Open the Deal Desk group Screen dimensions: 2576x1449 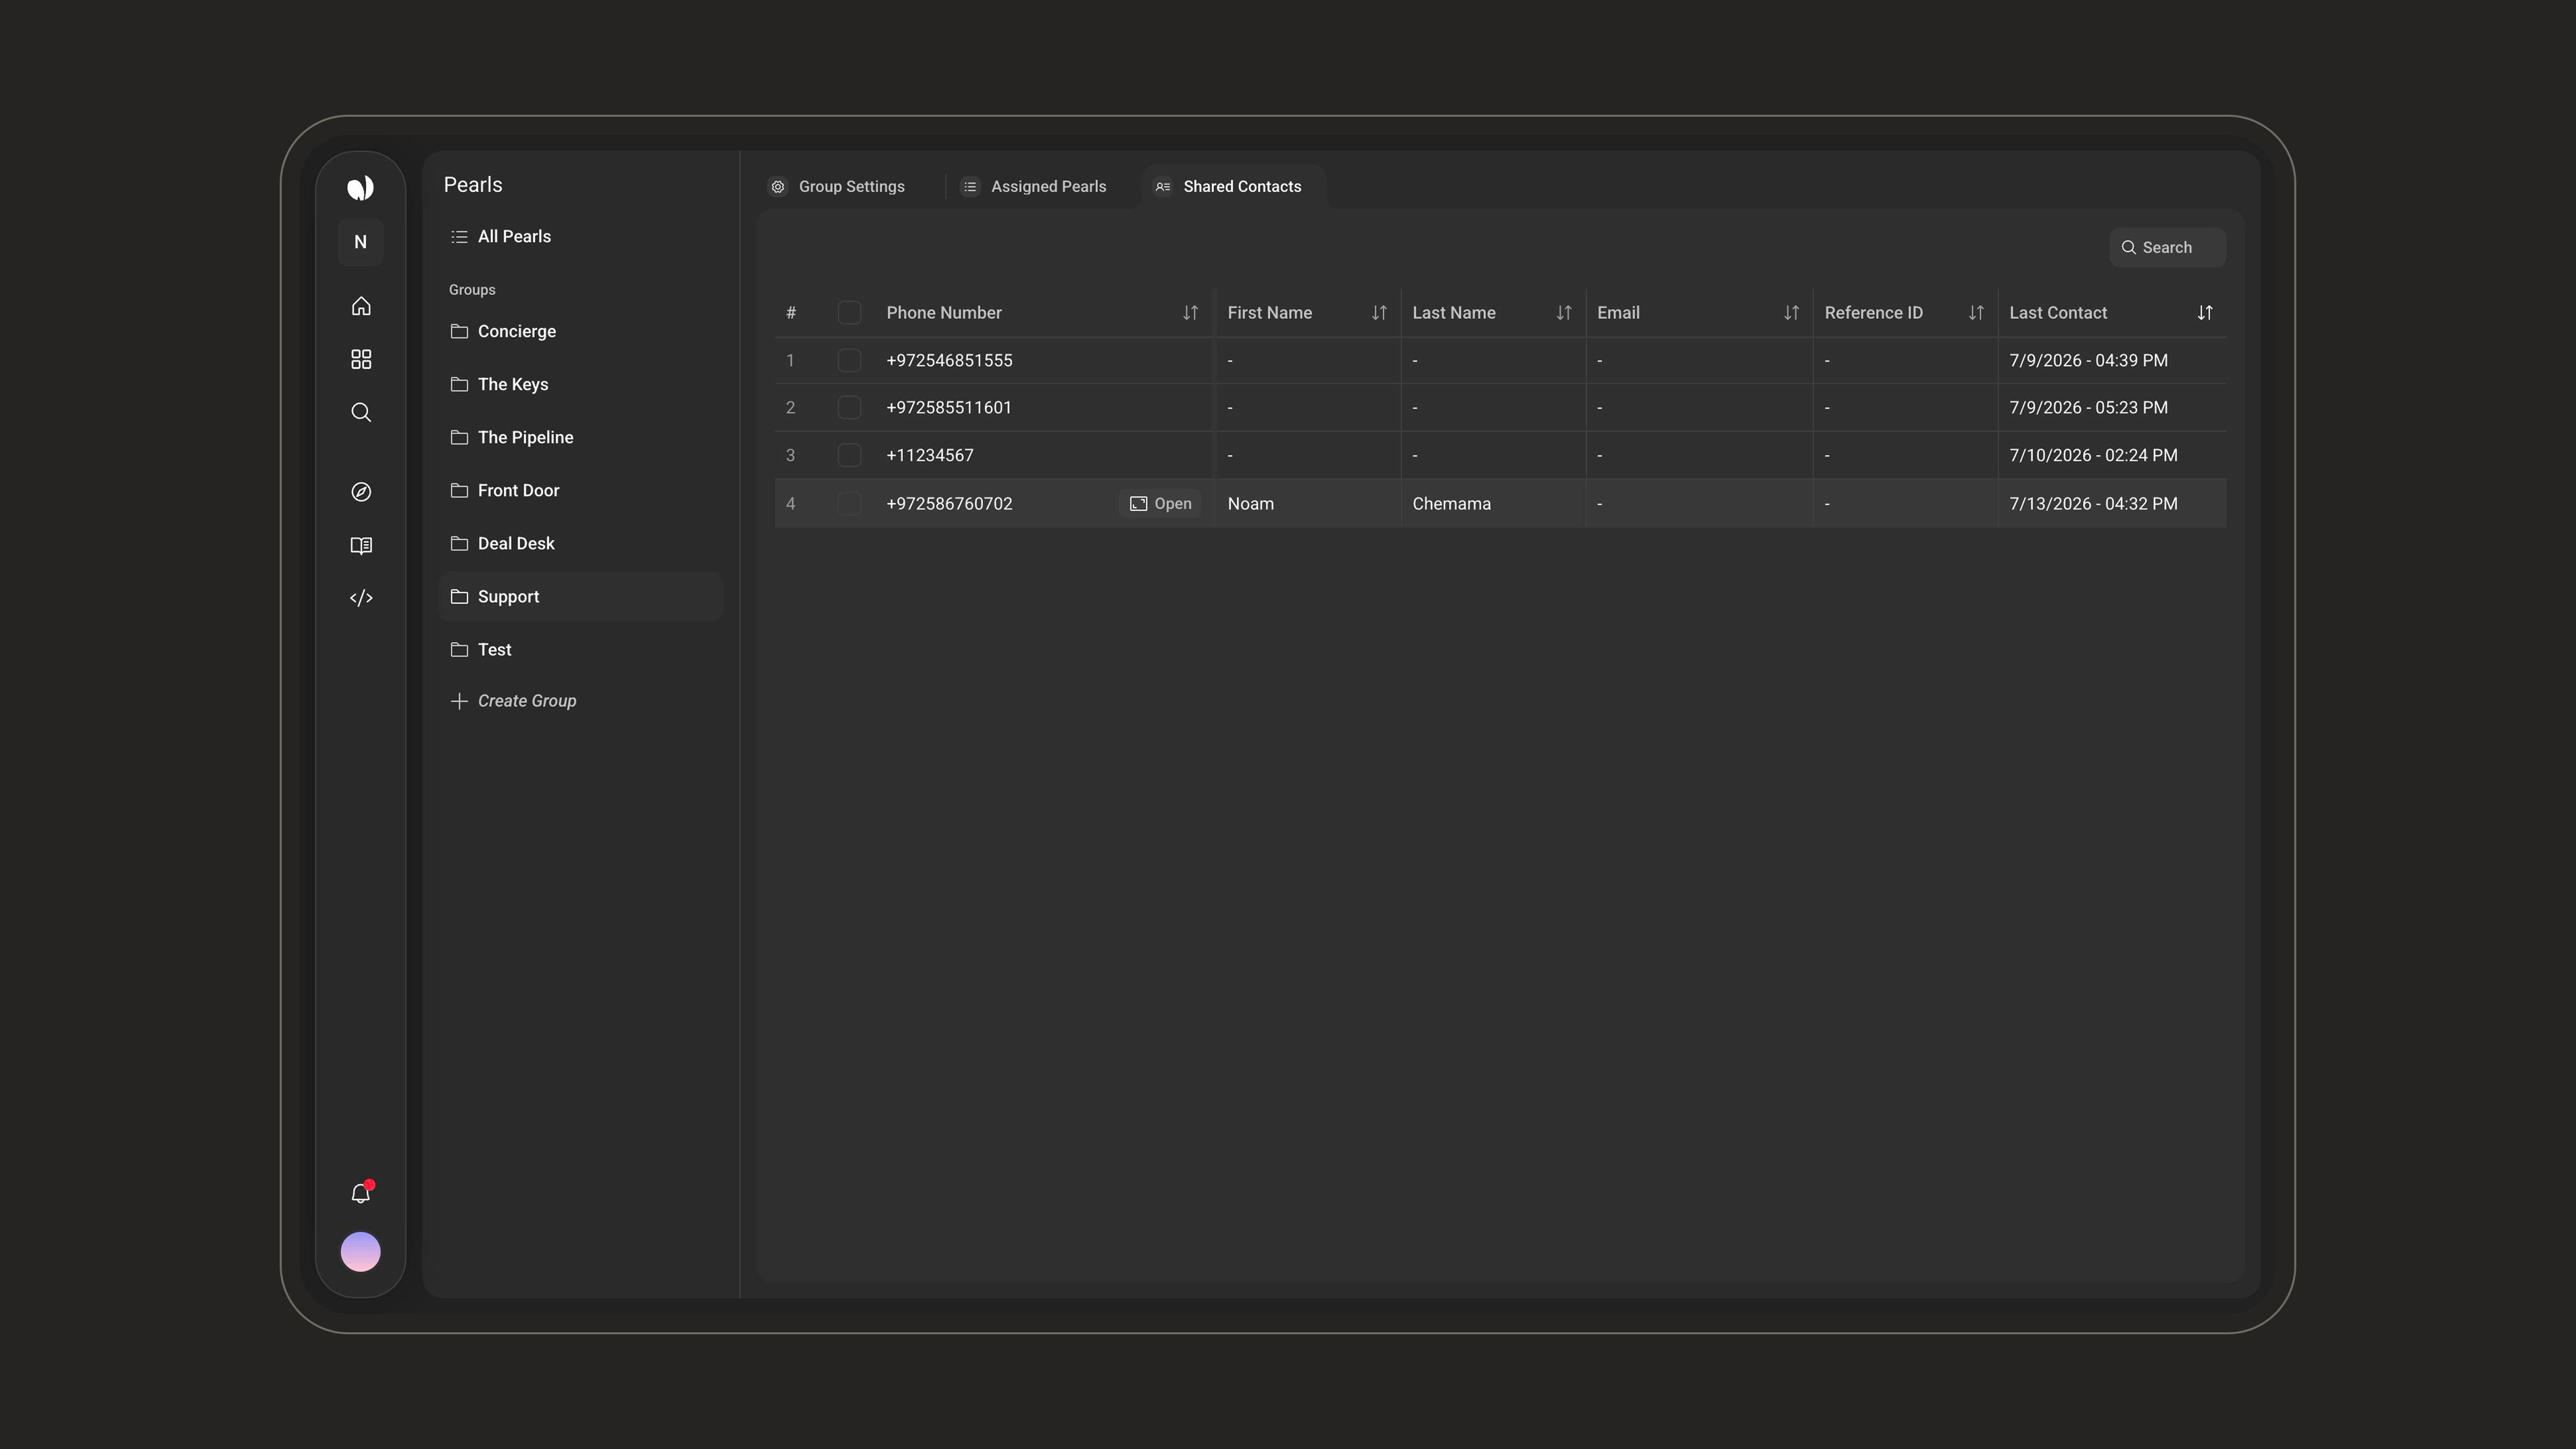tap(580, 543)
